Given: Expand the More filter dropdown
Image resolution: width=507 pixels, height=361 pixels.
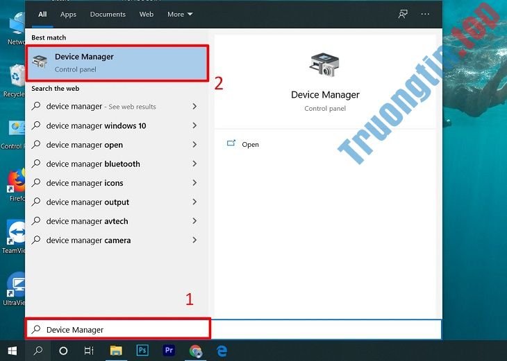Looking at the screenshot, I should (x=180, y=14).
